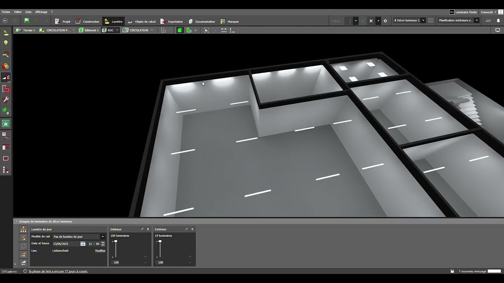Open the green emergency lighting tool
Image resolution: width=504 pixels, height=283 pixels.
[x=6, y=123]
